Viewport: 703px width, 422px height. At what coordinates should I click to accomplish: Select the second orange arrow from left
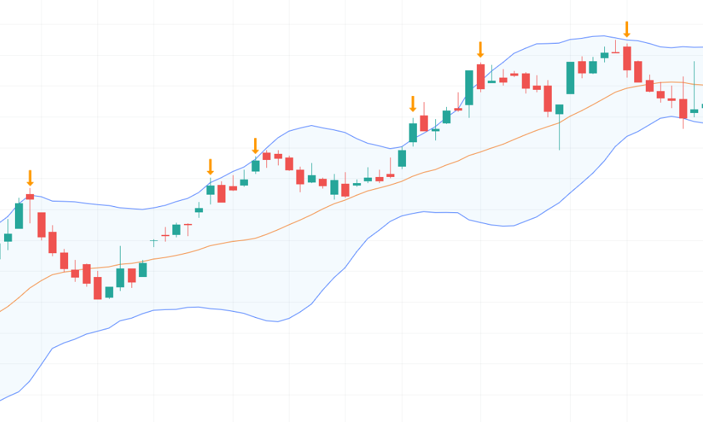210,167
